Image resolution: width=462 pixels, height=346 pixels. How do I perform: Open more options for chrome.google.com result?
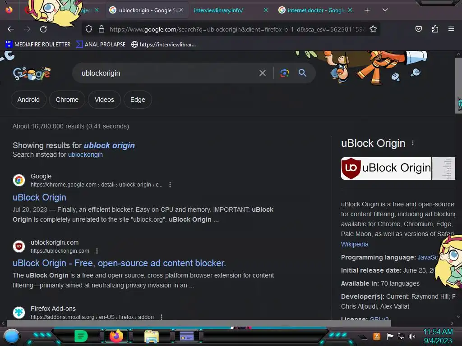170,184
